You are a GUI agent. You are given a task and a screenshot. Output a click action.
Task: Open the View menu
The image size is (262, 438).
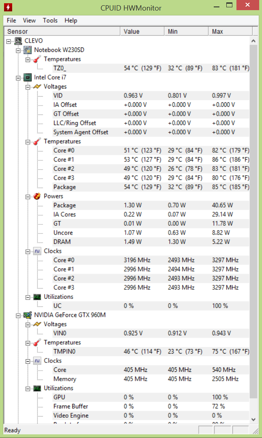tap(29, 20)
